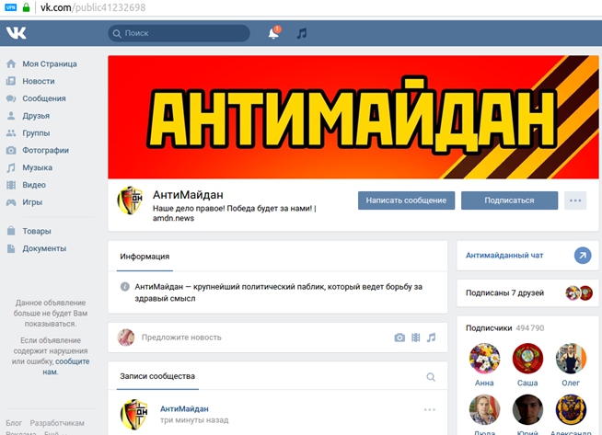The image size is (602, 435).
Task: Click the VPN badge in address bar
Action: (11, 7)
